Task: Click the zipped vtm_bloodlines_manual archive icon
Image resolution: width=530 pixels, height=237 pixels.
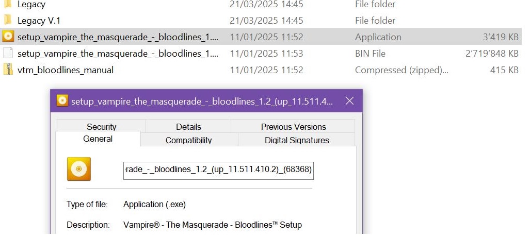Action: point(8,70)
